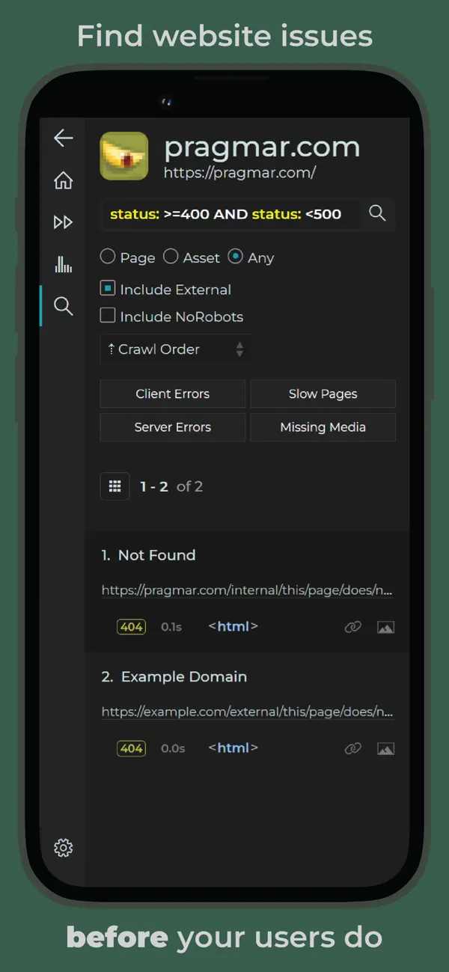Run the query with the magnifier button

point(378,214)
